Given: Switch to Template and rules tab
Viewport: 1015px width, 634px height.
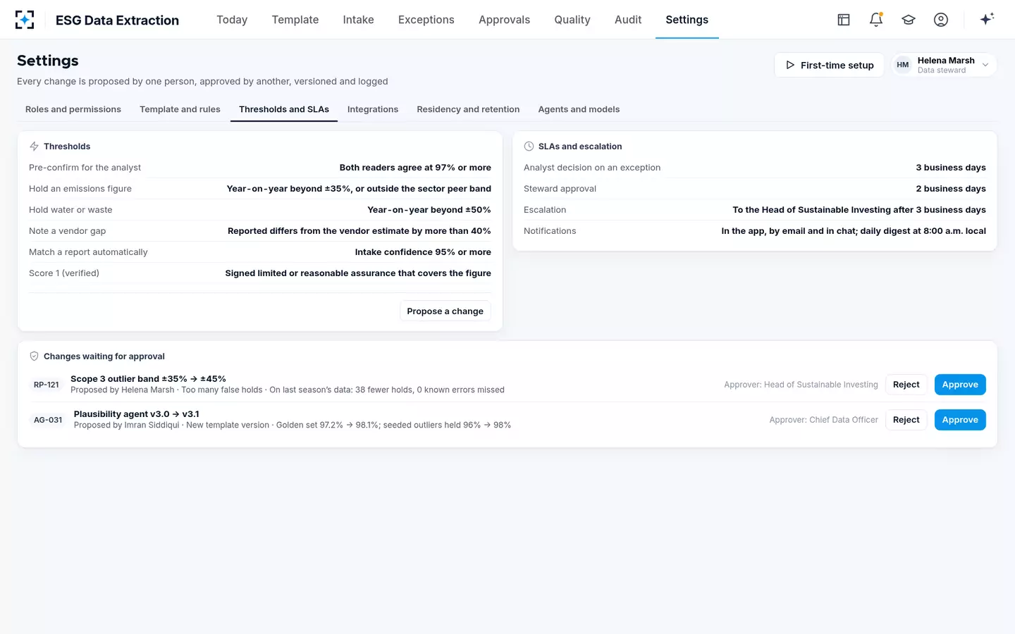Looking at the screenshot, I should click(x=180, y=109).
